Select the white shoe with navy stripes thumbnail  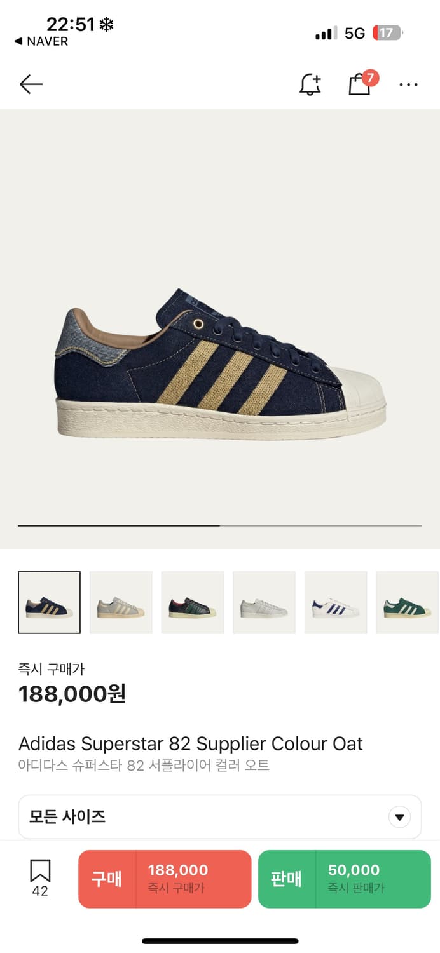click(x=336, y=603)
